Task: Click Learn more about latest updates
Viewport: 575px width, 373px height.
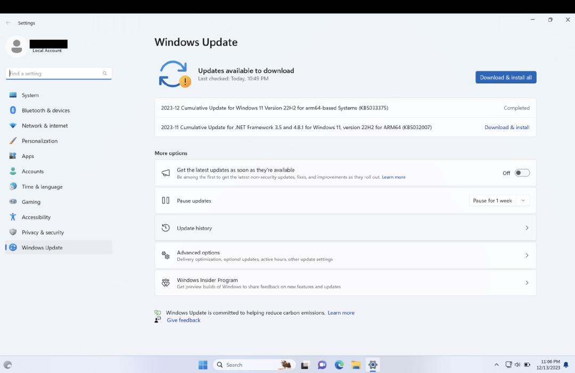Action: point(393,177)
